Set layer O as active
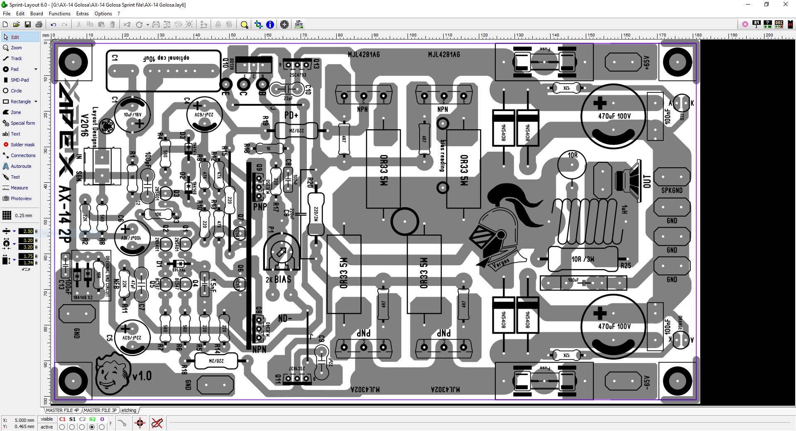The width and height of the screenshot is (796, 431). (x=102, y=427)
